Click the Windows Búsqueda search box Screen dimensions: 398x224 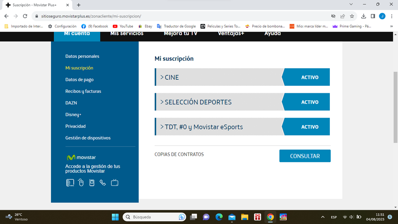pyautogui.click(x=154, y=217)
